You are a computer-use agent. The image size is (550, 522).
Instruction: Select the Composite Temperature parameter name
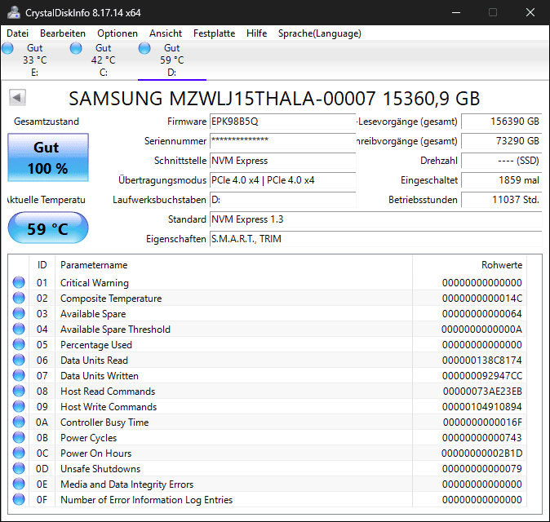tap(111, 299)
